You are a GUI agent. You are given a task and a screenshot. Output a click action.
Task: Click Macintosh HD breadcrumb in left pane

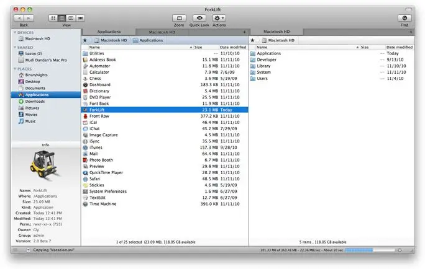[x=111, y=40]
